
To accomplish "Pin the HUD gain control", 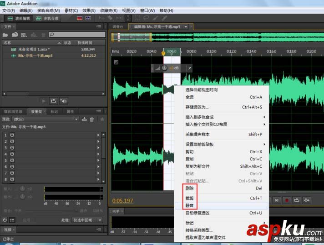I will coord(189,68).
